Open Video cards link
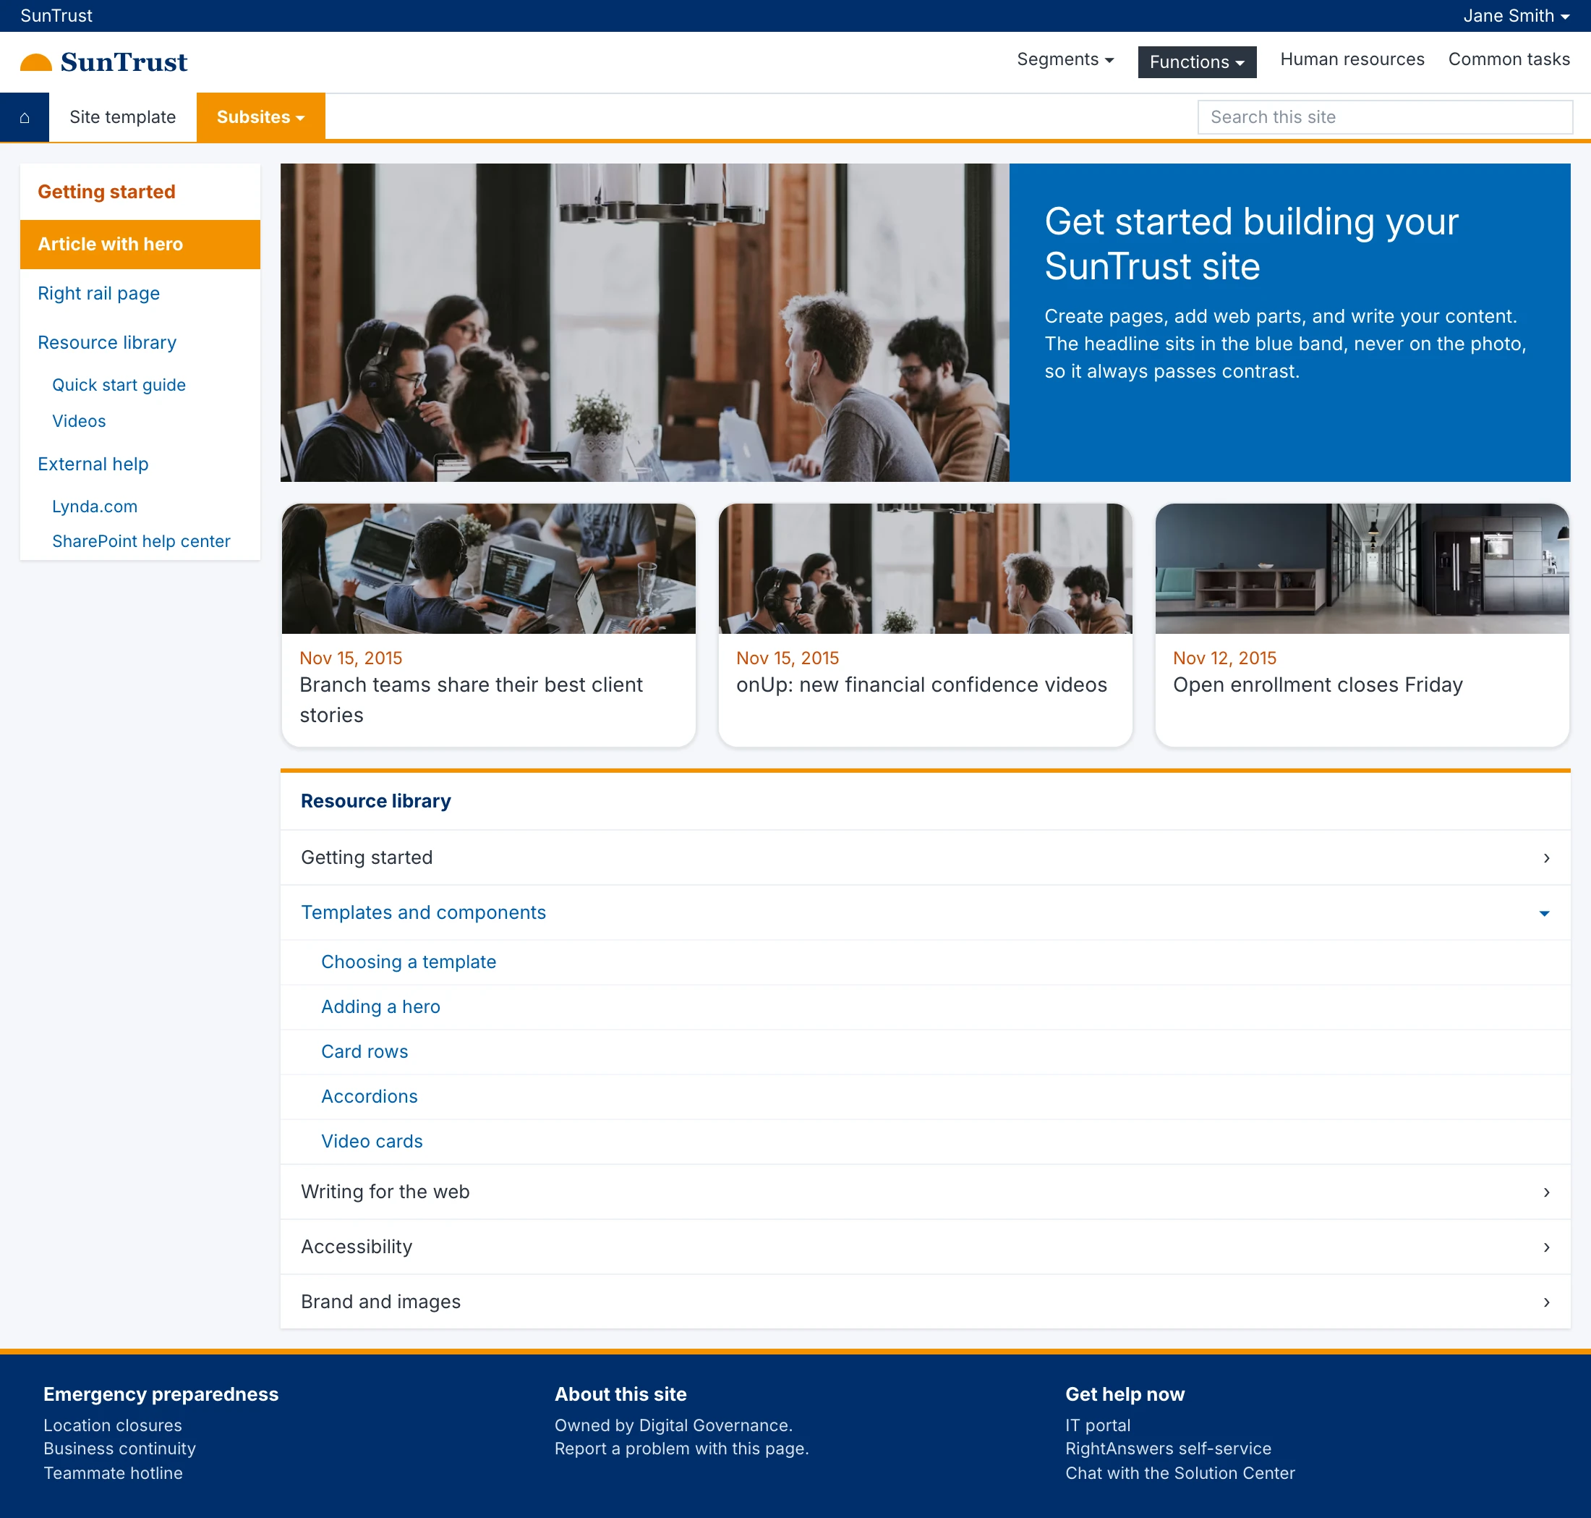 (x=371, y=1142)
